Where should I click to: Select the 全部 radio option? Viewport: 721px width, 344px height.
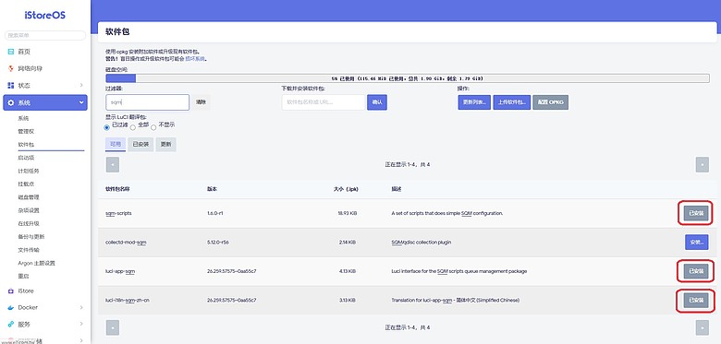133,127
